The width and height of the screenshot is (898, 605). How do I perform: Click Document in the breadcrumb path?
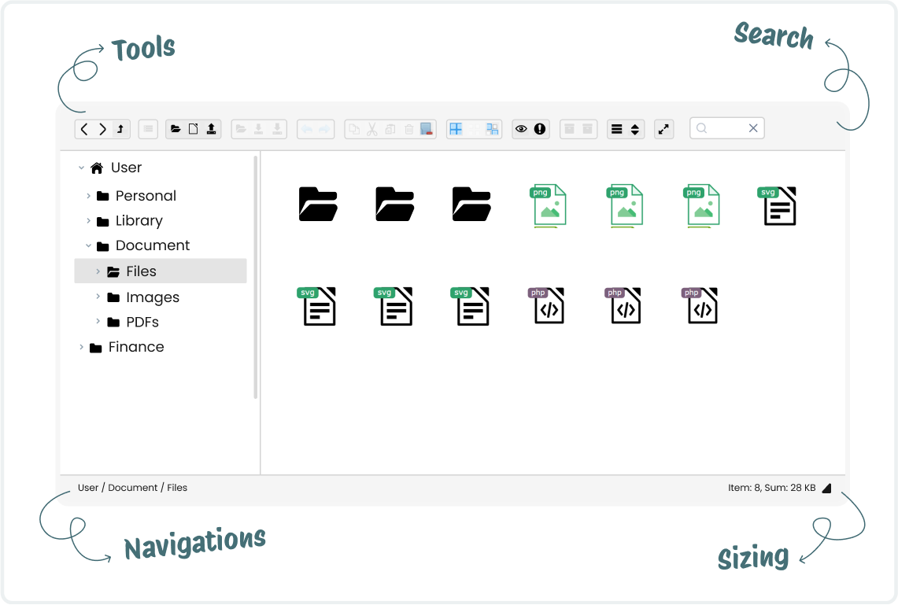point(132,487)
